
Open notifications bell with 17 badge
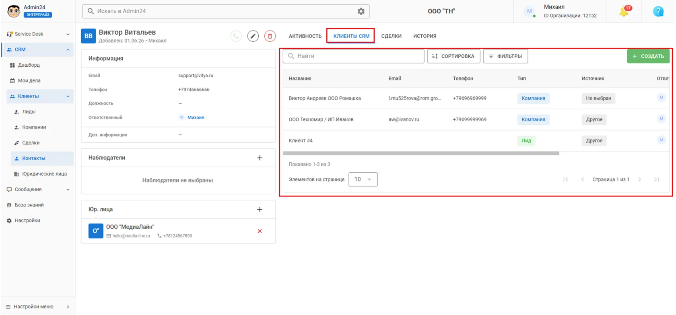click(x=625, y=11)
